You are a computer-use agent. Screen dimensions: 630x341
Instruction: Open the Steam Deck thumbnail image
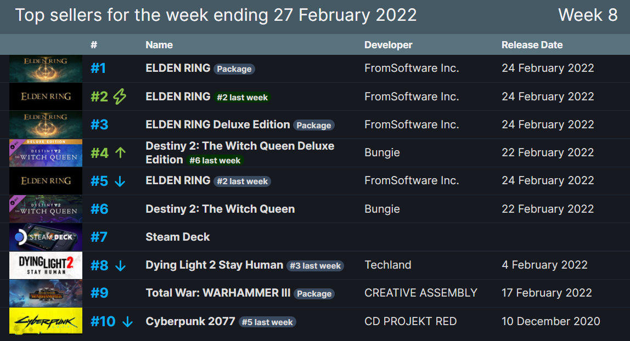point(46,237)
